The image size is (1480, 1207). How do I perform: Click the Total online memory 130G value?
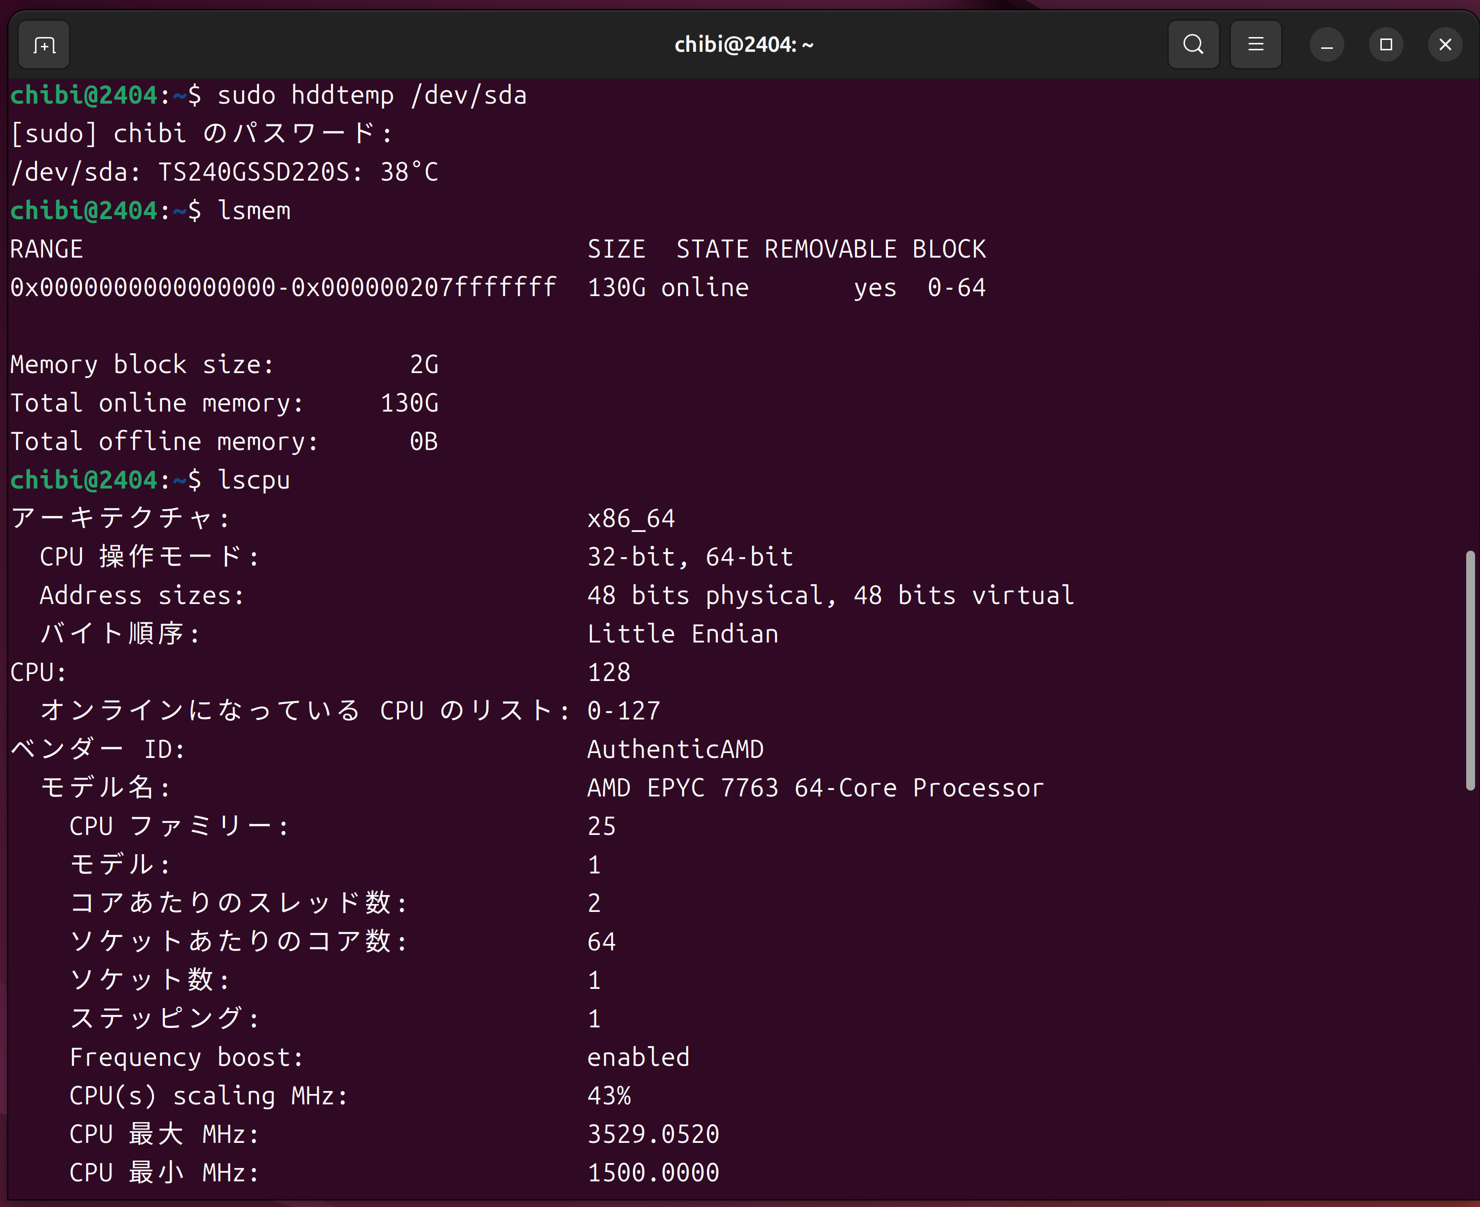(x=409, y=403)
